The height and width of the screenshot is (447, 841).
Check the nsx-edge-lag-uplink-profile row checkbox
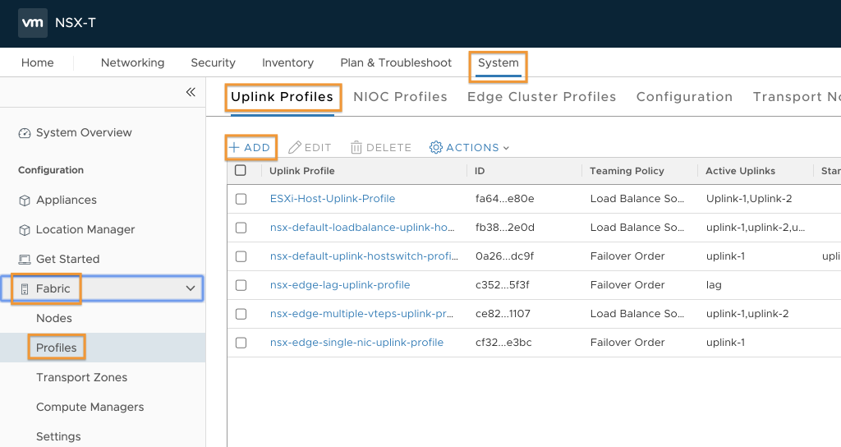[x=241, y=285]
